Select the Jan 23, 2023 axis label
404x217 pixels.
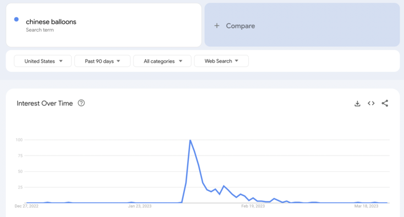pyautogui.click(x=140, y=206)
